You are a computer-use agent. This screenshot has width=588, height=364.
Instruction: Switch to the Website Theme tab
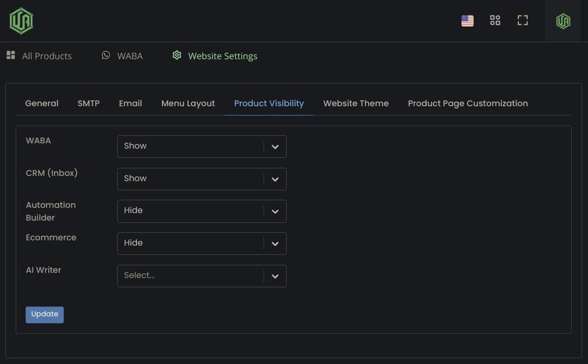pyautogui.click(x=356, y=103)
